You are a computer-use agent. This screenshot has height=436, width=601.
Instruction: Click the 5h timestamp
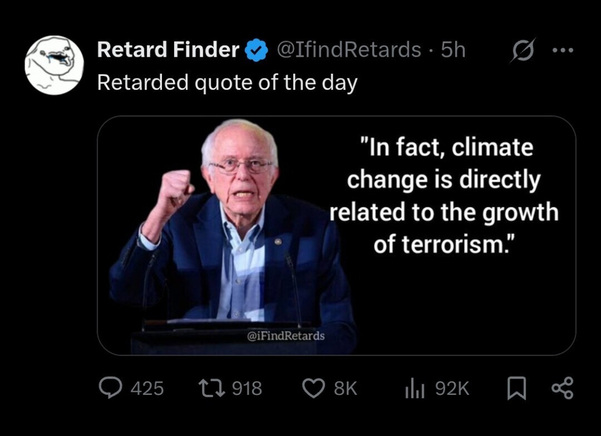pyautogui.click(x=453, y=51)
